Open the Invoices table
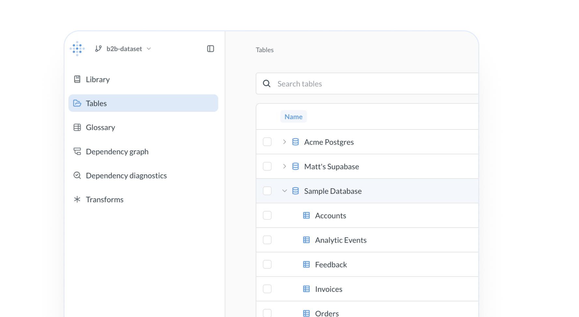Image resolution: width=579 pixels, height=317 pixels. [x=329, y=289]
